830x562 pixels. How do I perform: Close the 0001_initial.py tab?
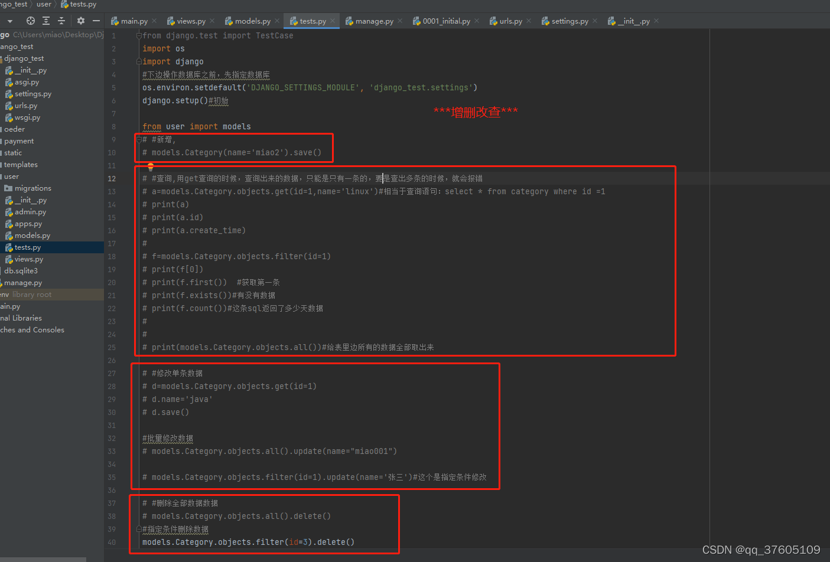click(x=477, y=21)
